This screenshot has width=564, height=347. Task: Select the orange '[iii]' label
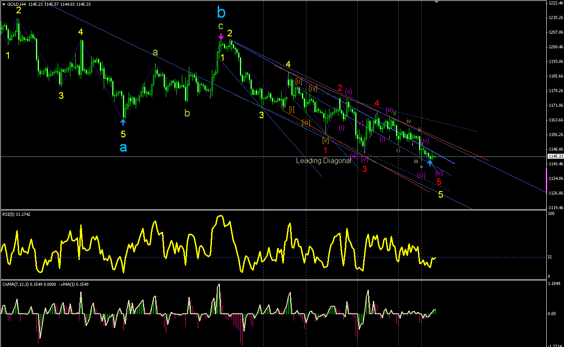(306, 123)
